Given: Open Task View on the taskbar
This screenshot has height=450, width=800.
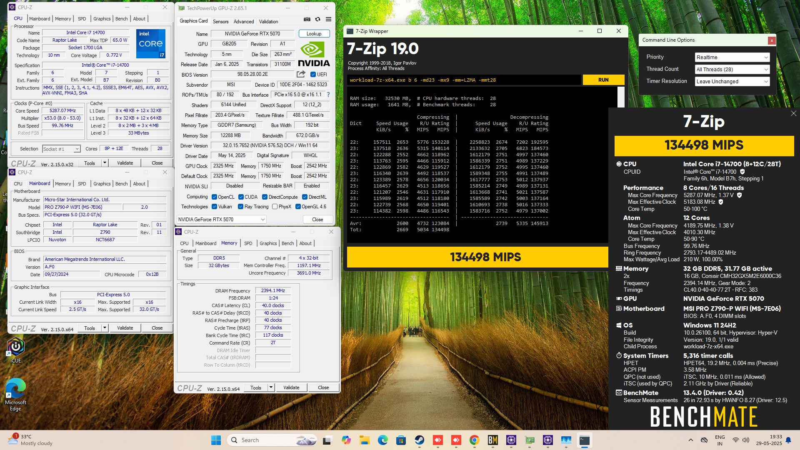Looking at the screenshot, I should pyautogui.click(x=327, y=440).
